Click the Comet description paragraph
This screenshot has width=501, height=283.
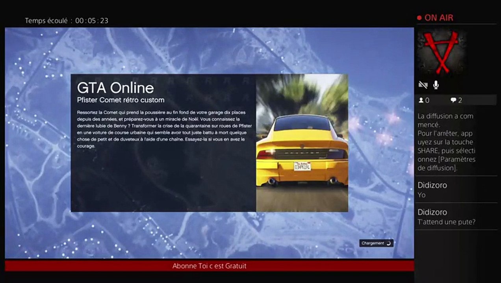click(164, 129)
